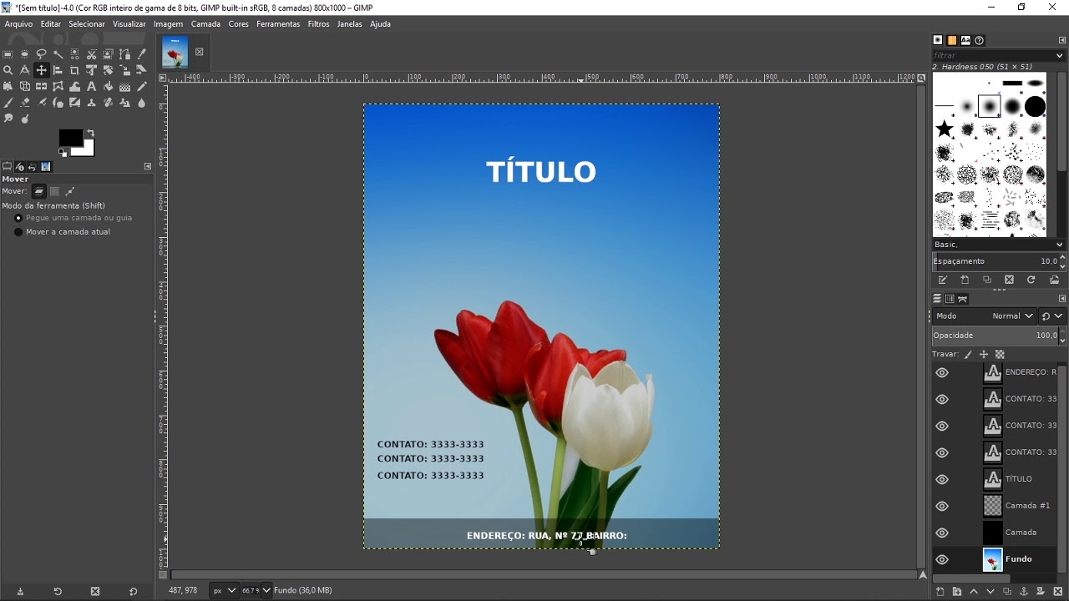Open the layer mode group switch dropdown
The image size is (1069, 601).
click(1053, 316)
